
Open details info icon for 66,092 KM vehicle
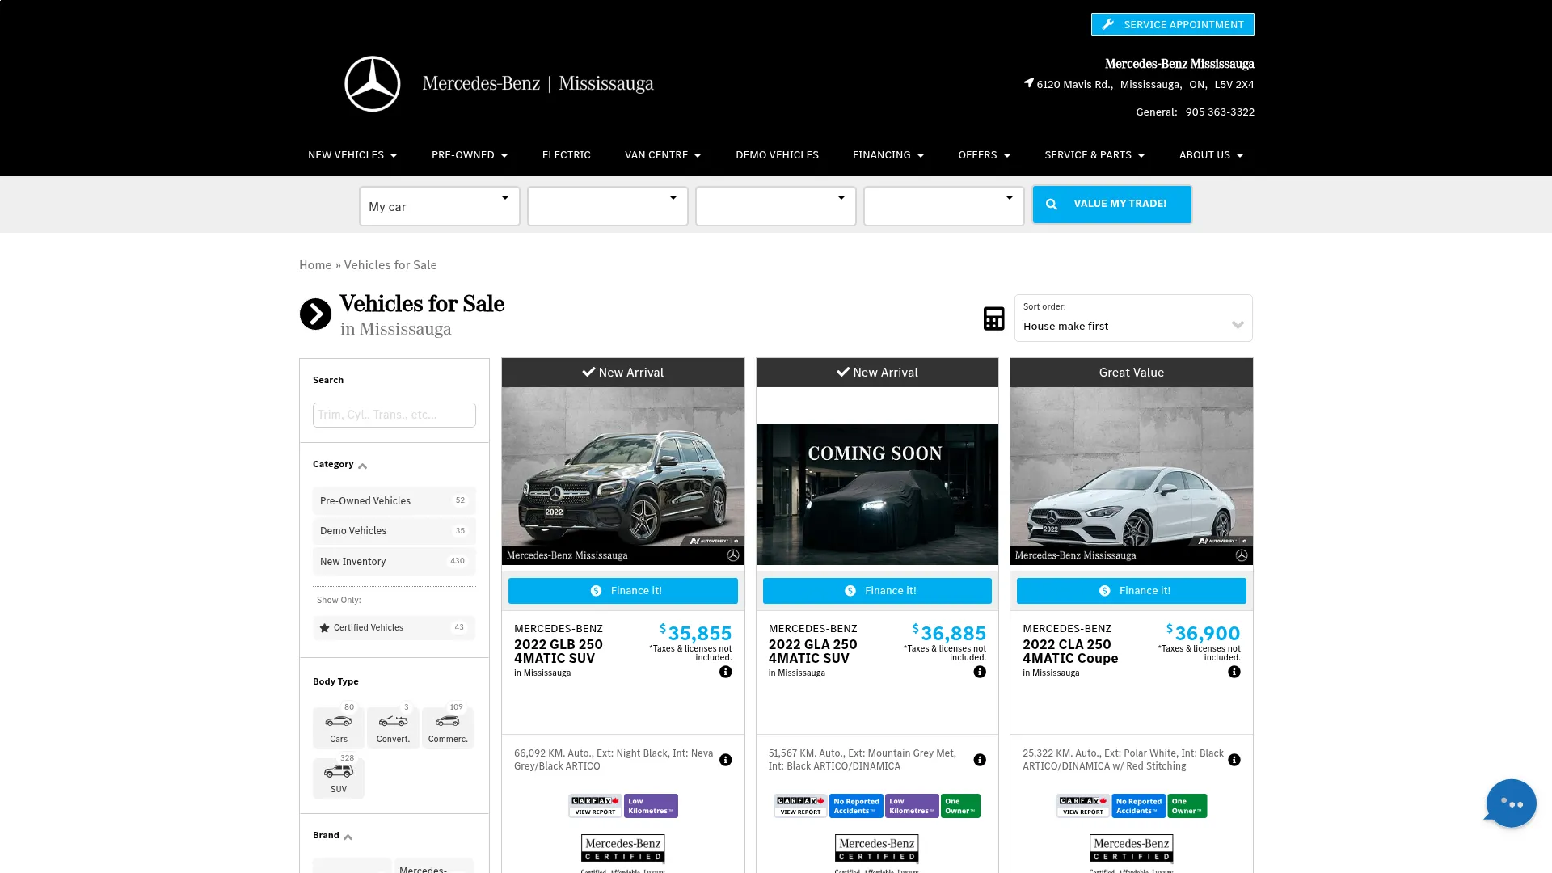click(x=726, y=760)
